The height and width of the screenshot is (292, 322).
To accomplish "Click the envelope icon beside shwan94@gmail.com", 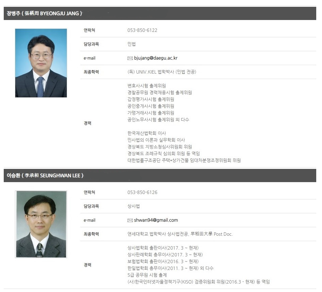I will tap(130, 220).
